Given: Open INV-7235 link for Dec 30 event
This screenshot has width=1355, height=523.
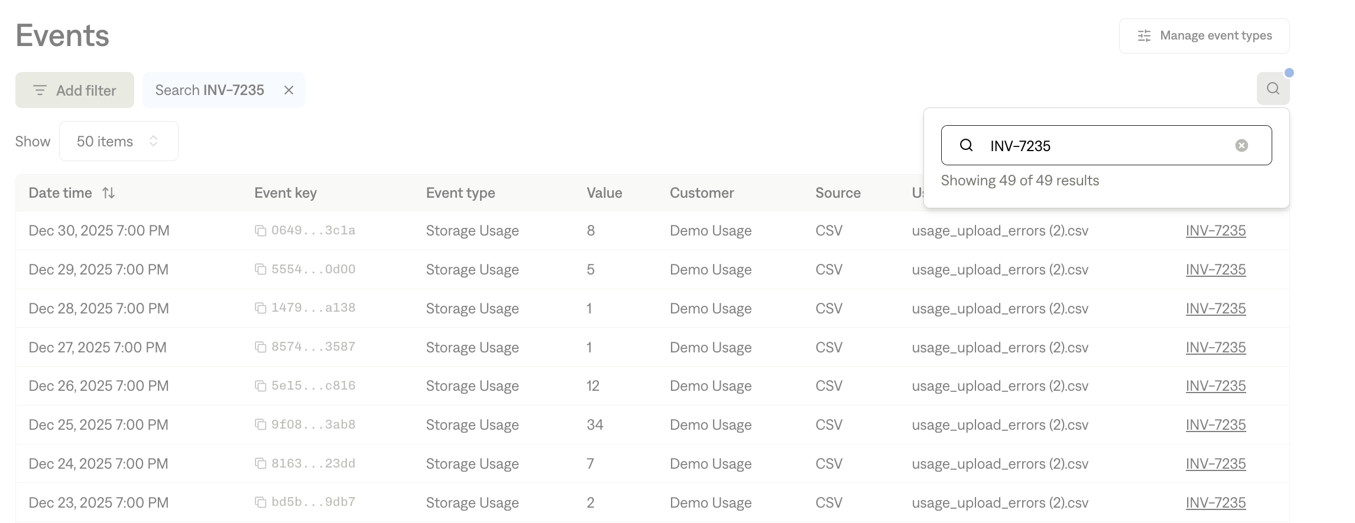Looking at the screenshot, I should [1215, 231].
